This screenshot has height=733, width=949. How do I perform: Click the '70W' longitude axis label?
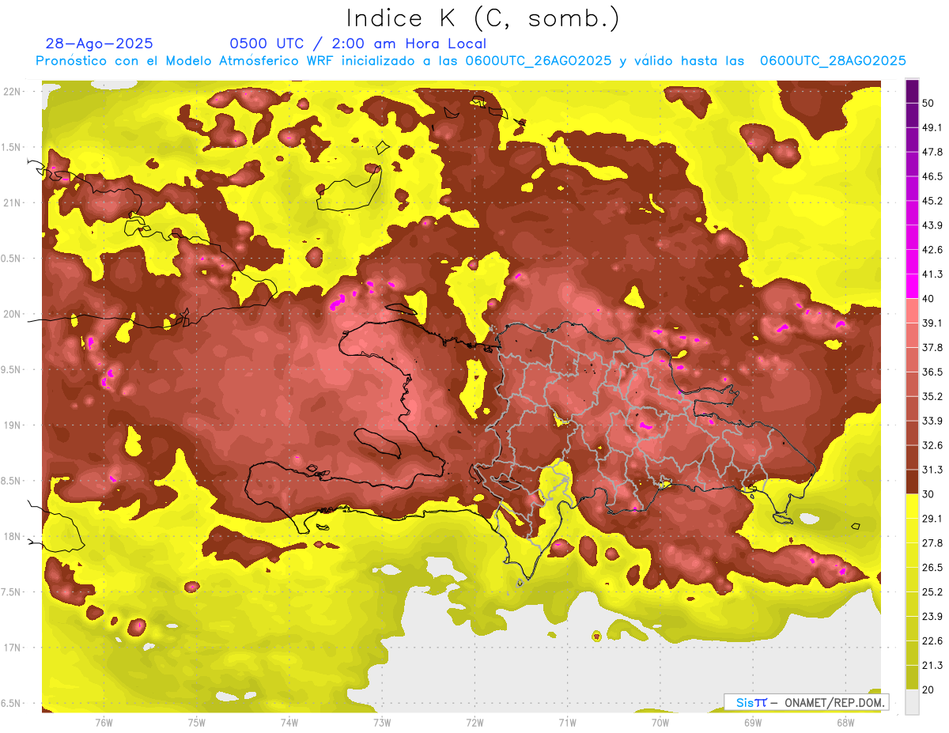660,723
